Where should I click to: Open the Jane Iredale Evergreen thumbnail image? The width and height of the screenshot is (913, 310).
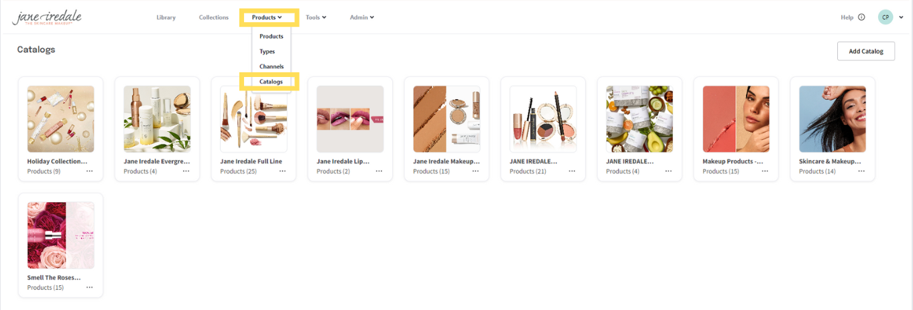pos(157,119)
